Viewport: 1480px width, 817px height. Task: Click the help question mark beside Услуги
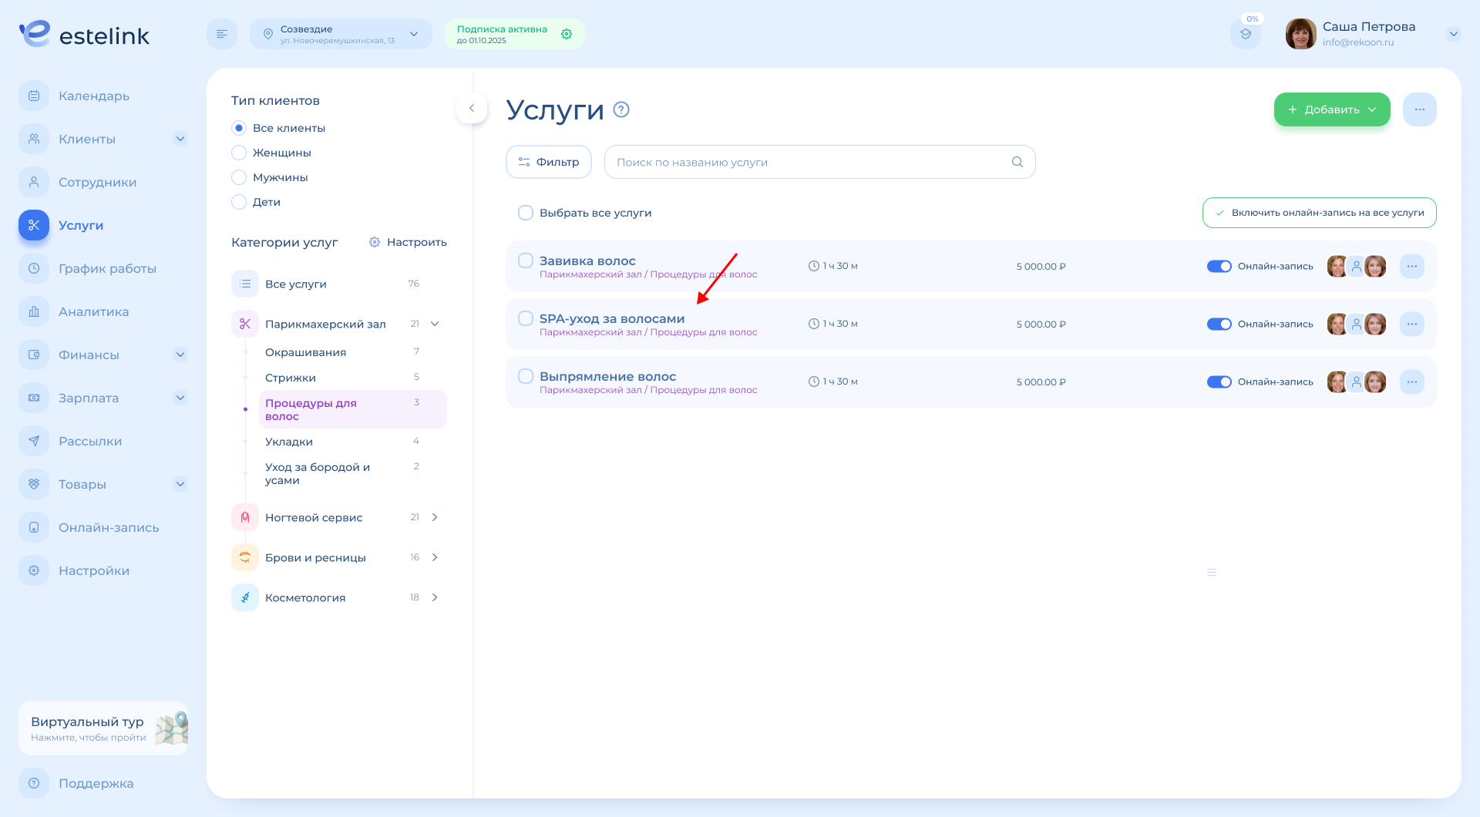coord(621,109)
